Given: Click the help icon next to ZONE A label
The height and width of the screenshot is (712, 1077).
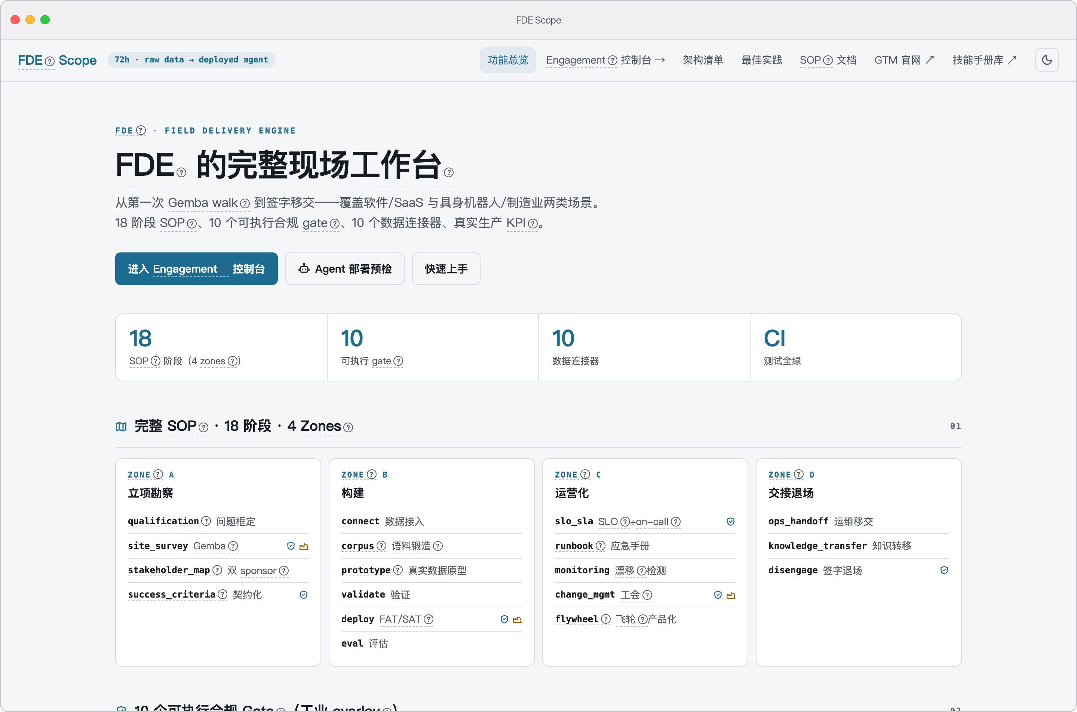Looking at the screenshot, I should tap(158, 475).
